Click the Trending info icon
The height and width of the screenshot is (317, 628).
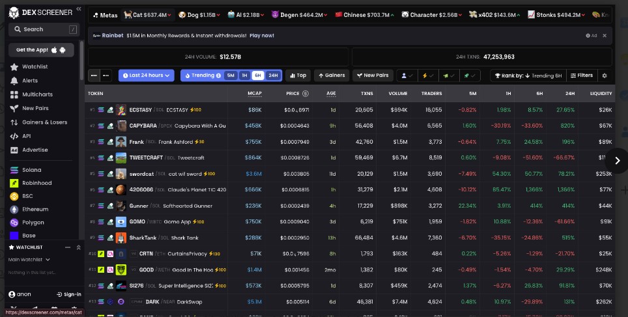click(x=218, y=76)
